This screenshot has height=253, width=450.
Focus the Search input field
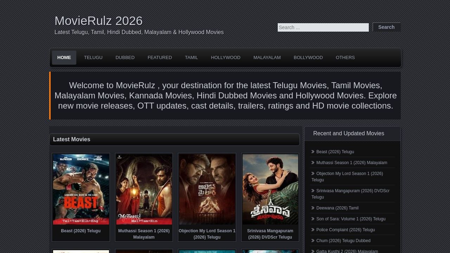point(323,27)
